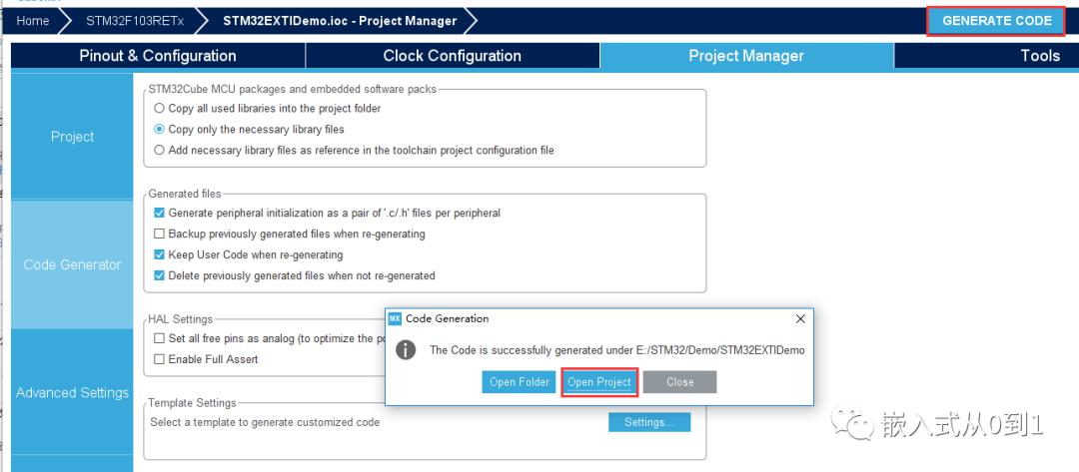Image resolution: width=1079 pixels, height=472 pixels.
Task: Click 'Select a template to generate customized code' text
Action: pos(265,422)
